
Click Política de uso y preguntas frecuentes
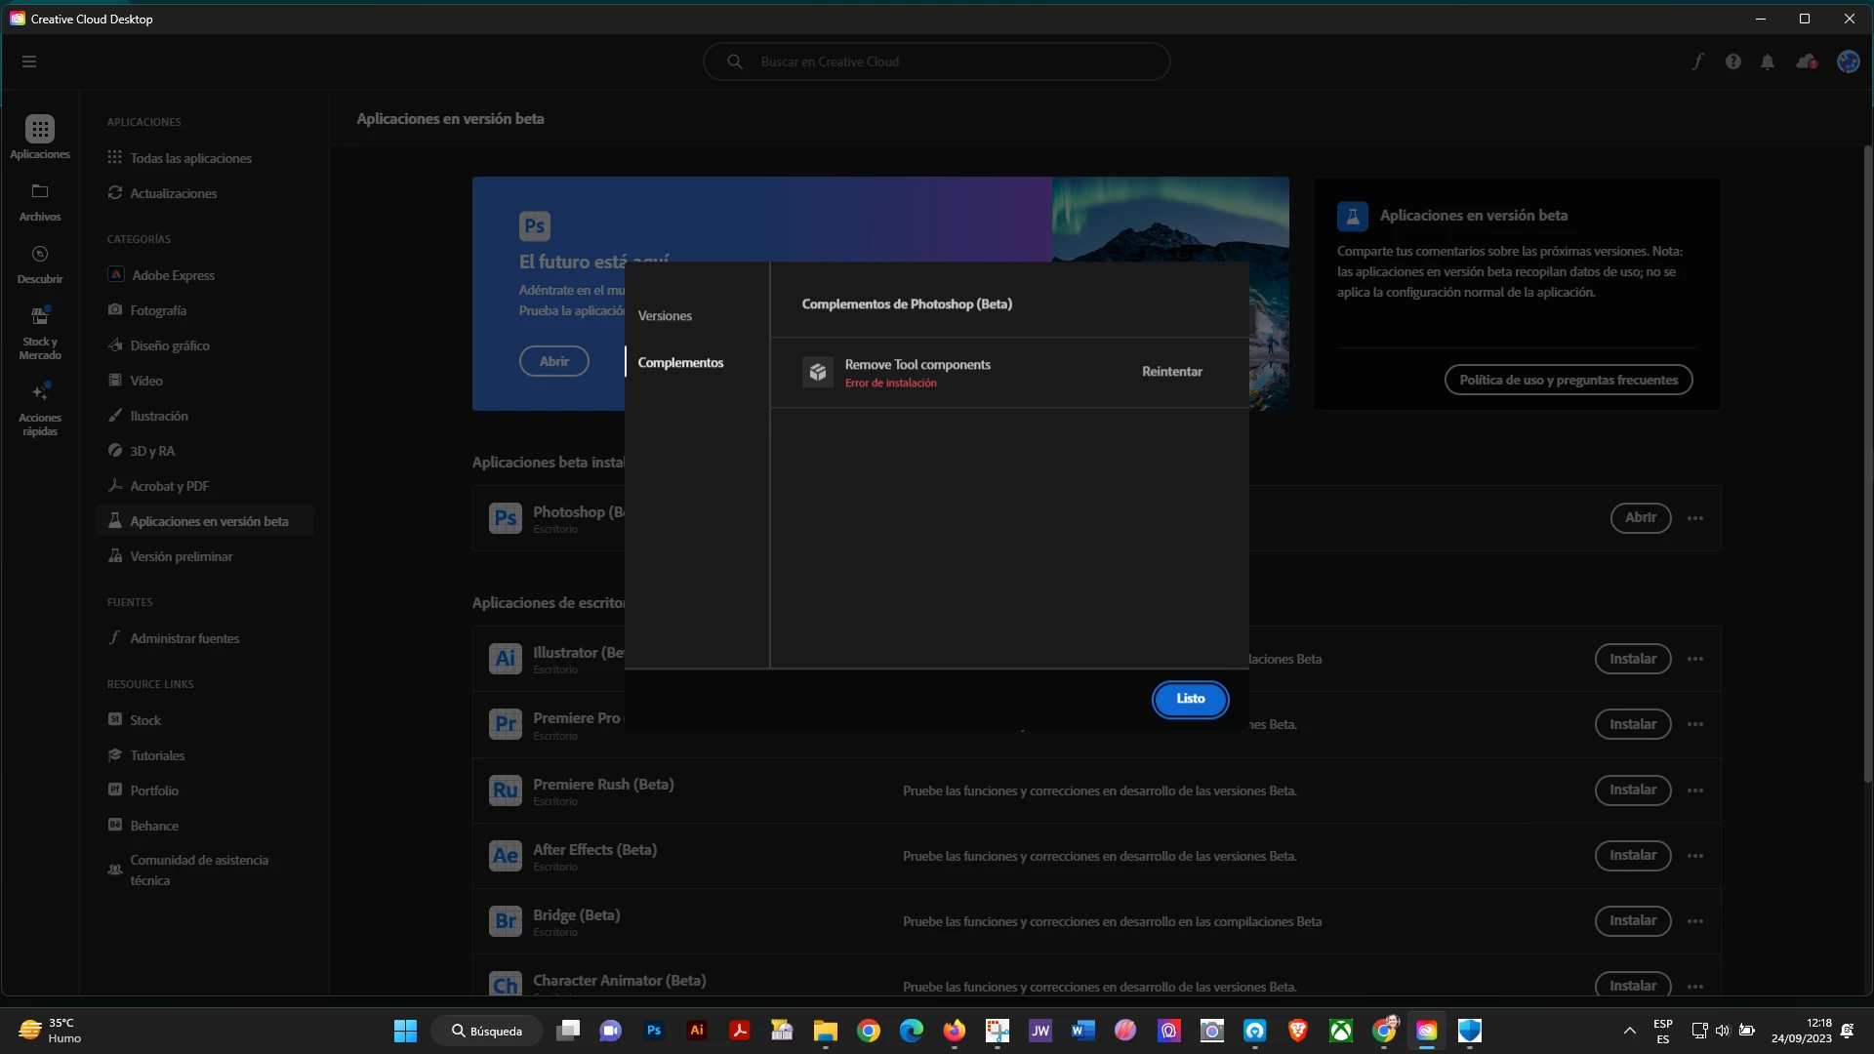point(1568,380)
